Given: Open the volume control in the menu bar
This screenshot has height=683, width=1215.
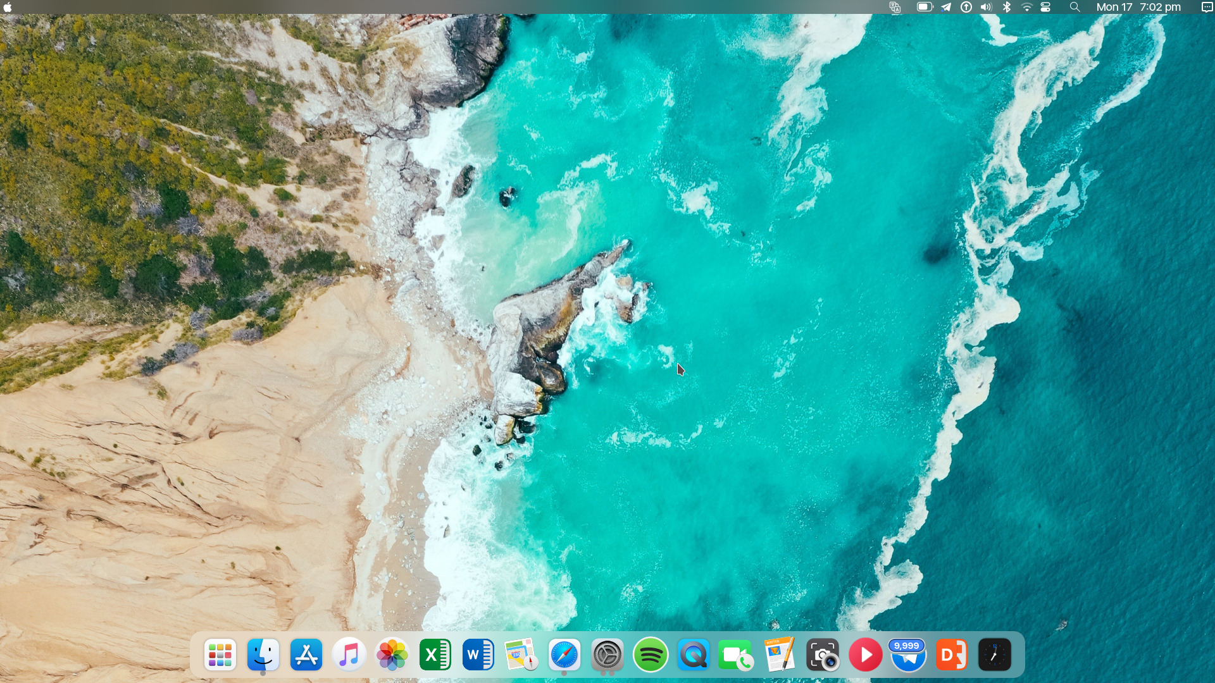Looking at the screenshot, I should pos(987,7).
